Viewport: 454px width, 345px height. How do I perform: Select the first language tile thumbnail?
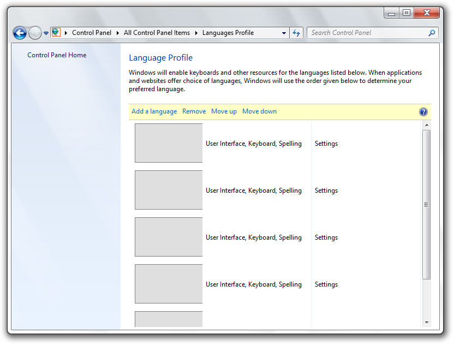(x=169, y=143)
